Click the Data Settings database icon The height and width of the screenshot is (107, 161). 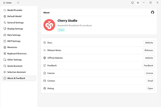[x=5, y=35]
